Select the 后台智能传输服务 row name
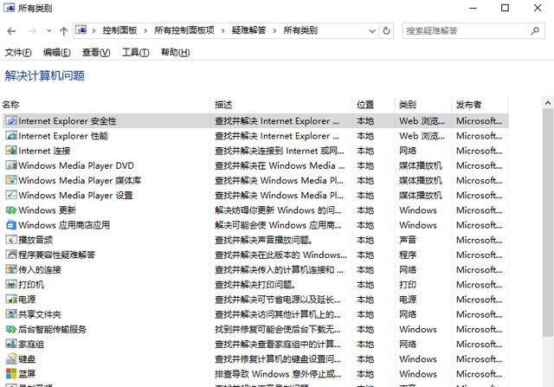This screenshot has height=387, width=554. click(52, 329)
